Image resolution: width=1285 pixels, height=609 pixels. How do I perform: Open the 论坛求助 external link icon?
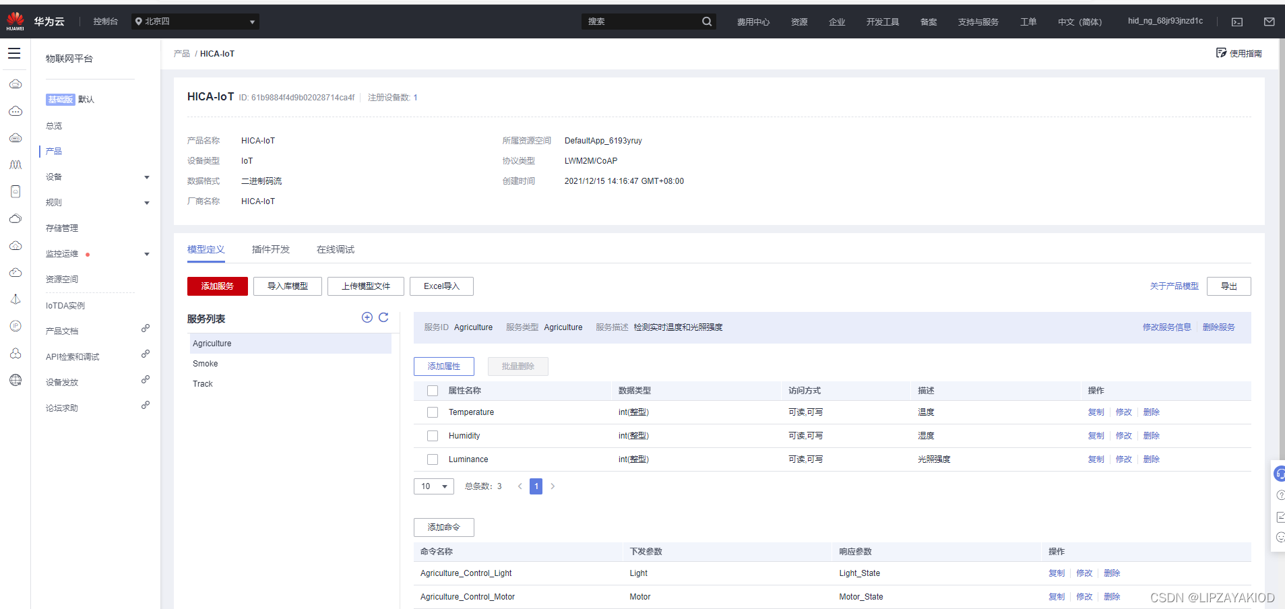[x=145, y=406]
